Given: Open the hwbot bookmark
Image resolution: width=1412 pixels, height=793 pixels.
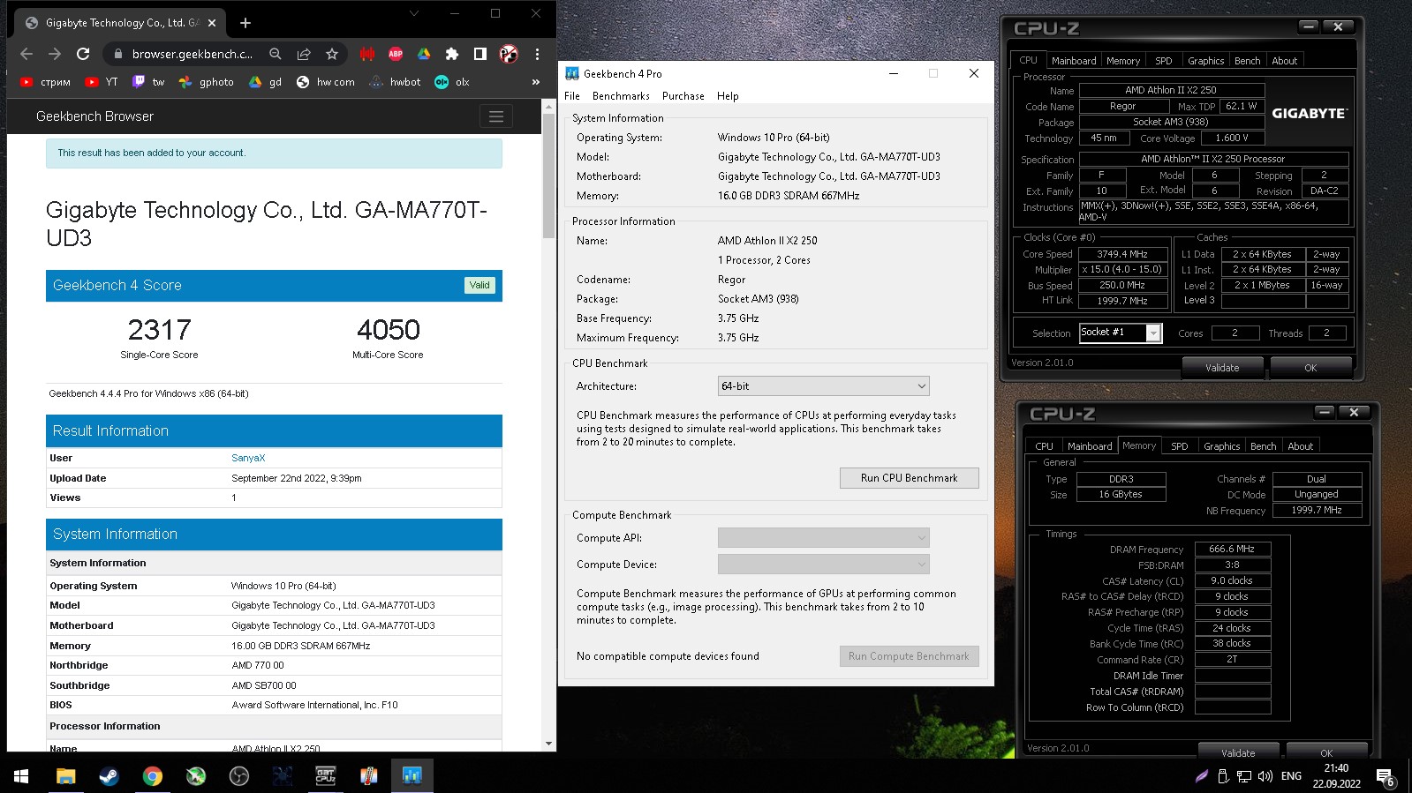Looking at the screenshot, I should (x=396, y=82).
